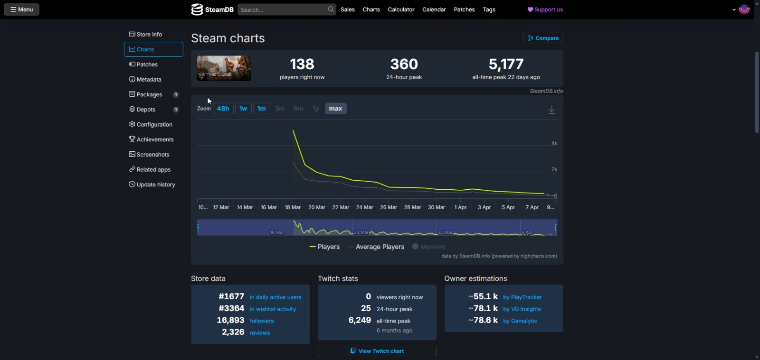Click the left handle of chart navigator
Image resolution: width=760 pixels, height=360 pixels.
198,228
